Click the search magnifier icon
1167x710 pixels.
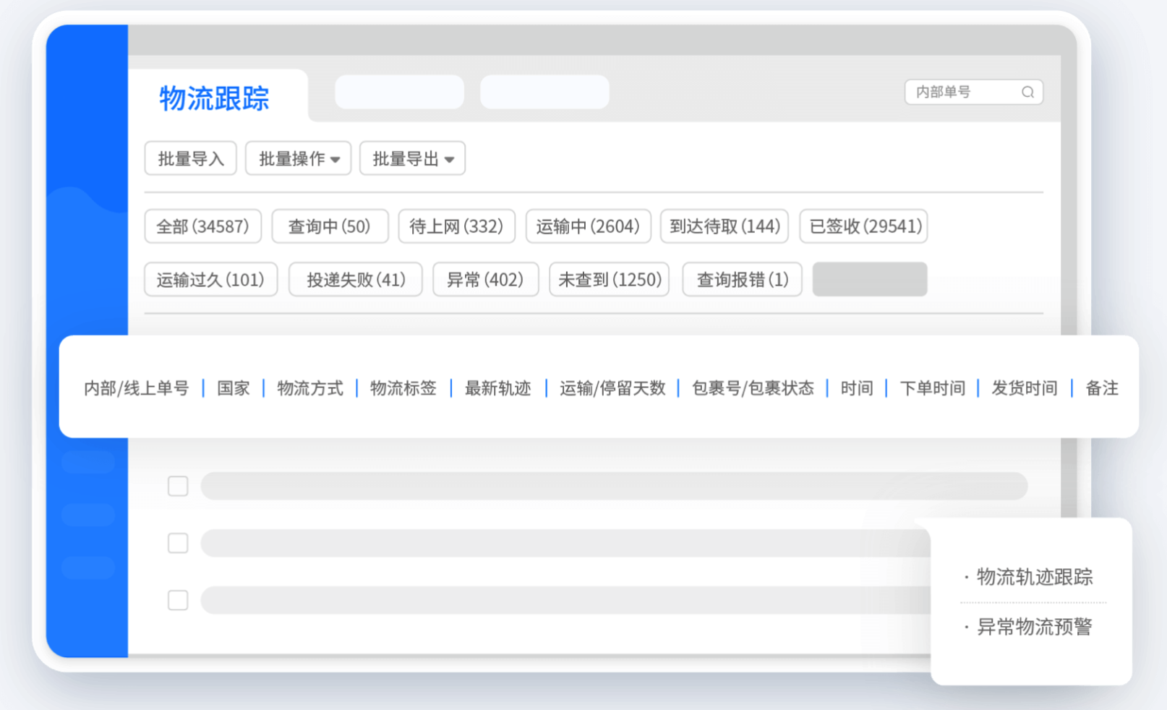point(1027,92)
